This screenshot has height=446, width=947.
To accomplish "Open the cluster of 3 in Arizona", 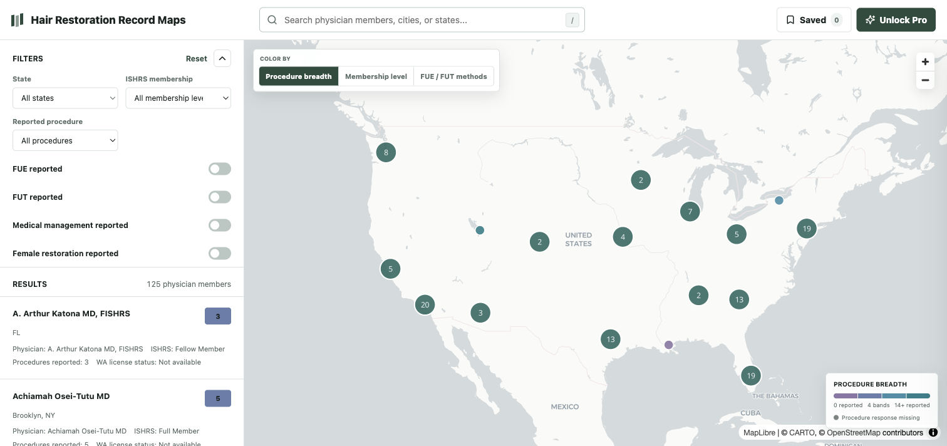I will click(x=480, y=313).
